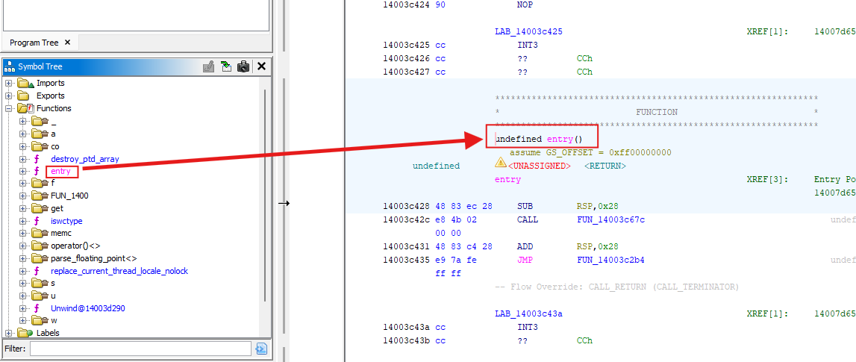Close the Symbol Tree panel
Image resolution: width=856 pixels, height=362 pixels.
(x=261, y=66)
